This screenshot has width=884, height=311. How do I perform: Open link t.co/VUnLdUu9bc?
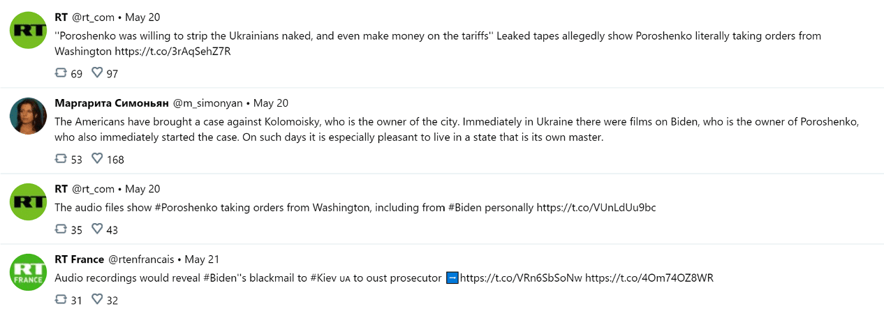[596, 208]
